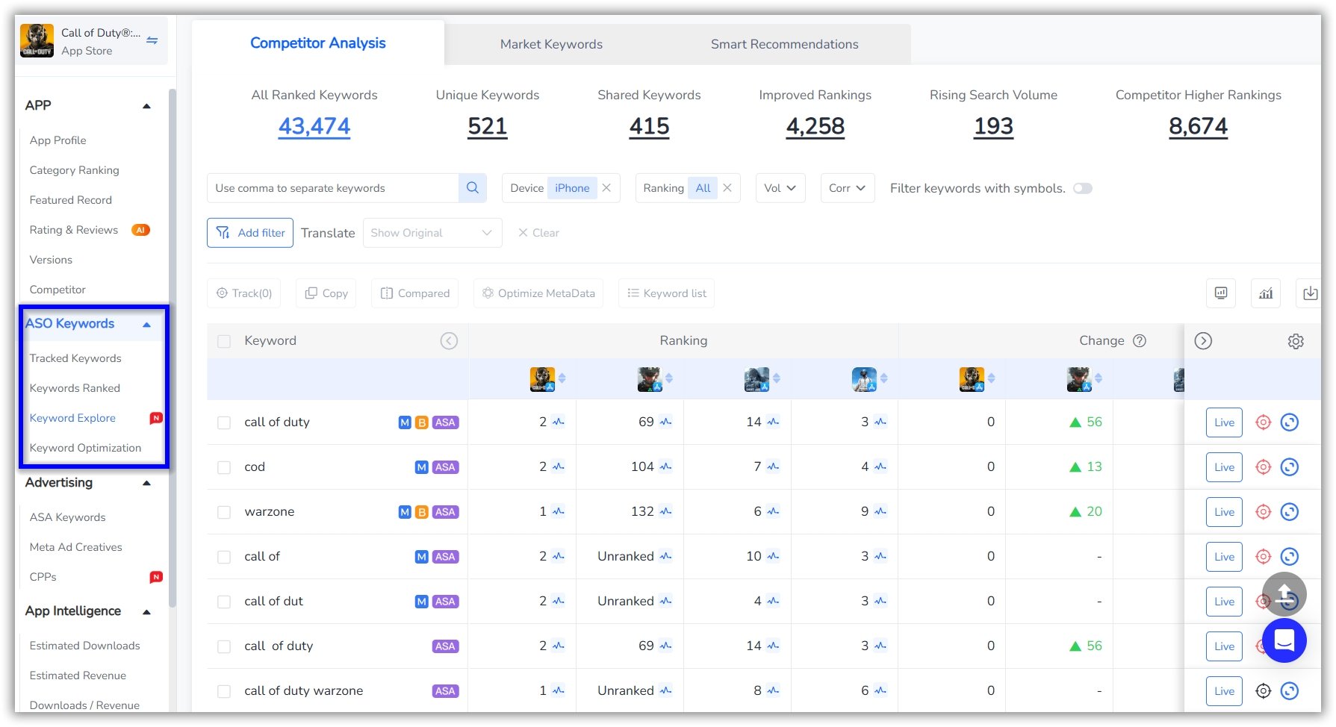Open the bar chart view icon
Image resolution: width=1336 pixels, height=727 pixels.
click(x=1266, y=293)
